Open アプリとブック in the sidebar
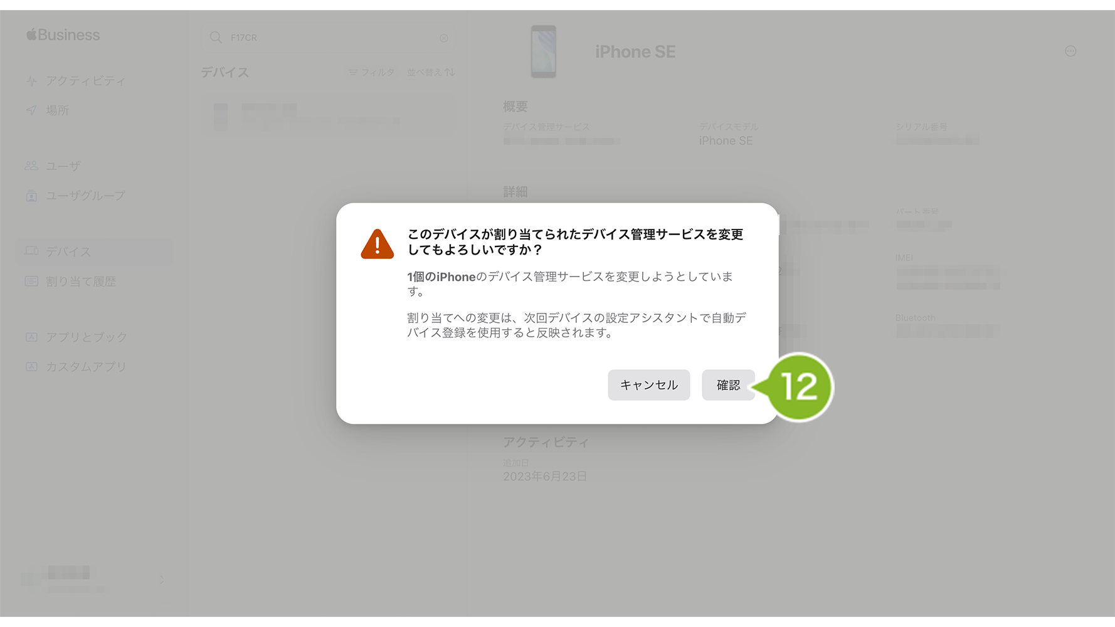This screenshot has height=627, width=1115. (86, 337)
